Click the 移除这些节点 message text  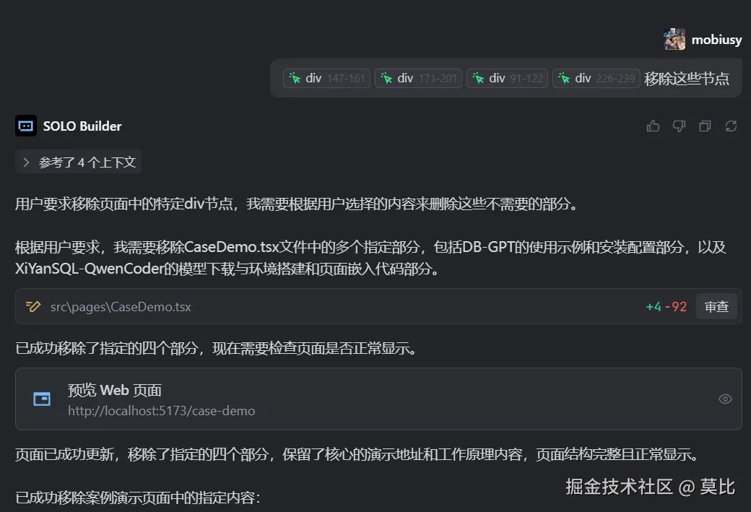(x=687, y=79)
